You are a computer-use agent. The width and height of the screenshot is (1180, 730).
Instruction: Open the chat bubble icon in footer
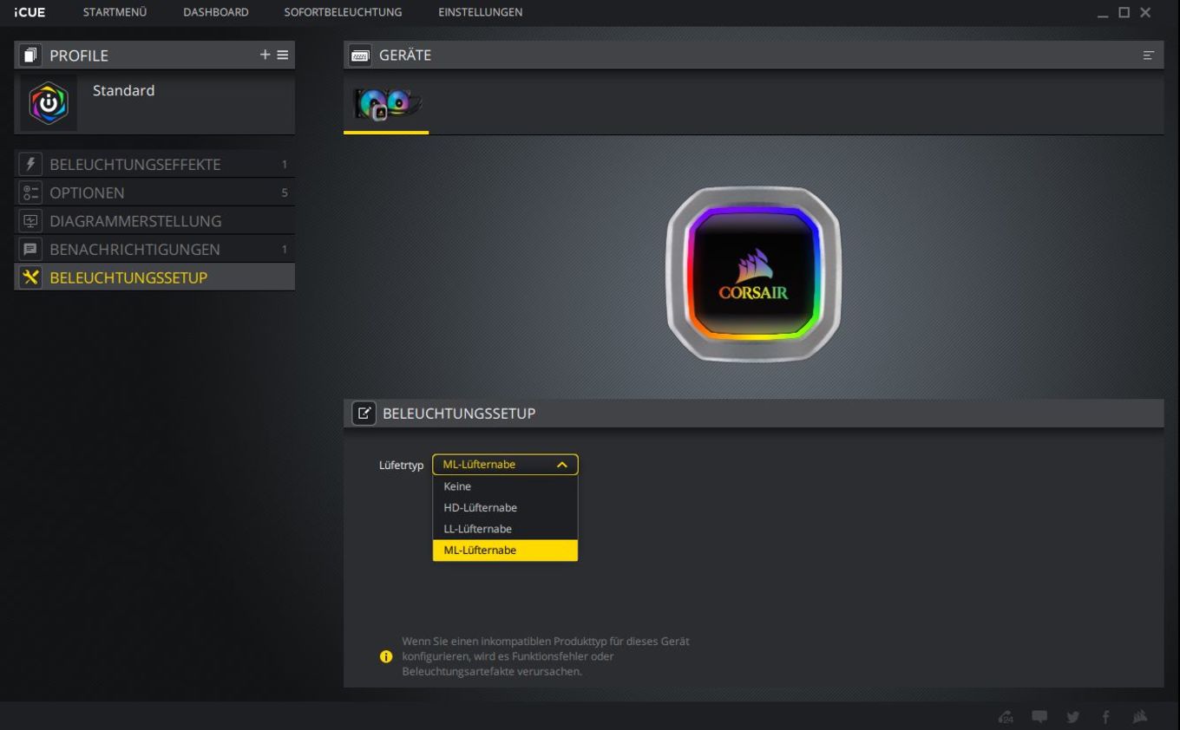pyautogui.click(x=1039, y=717)
